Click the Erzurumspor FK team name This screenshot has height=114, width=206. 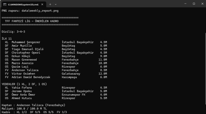[x=73, y=95]
